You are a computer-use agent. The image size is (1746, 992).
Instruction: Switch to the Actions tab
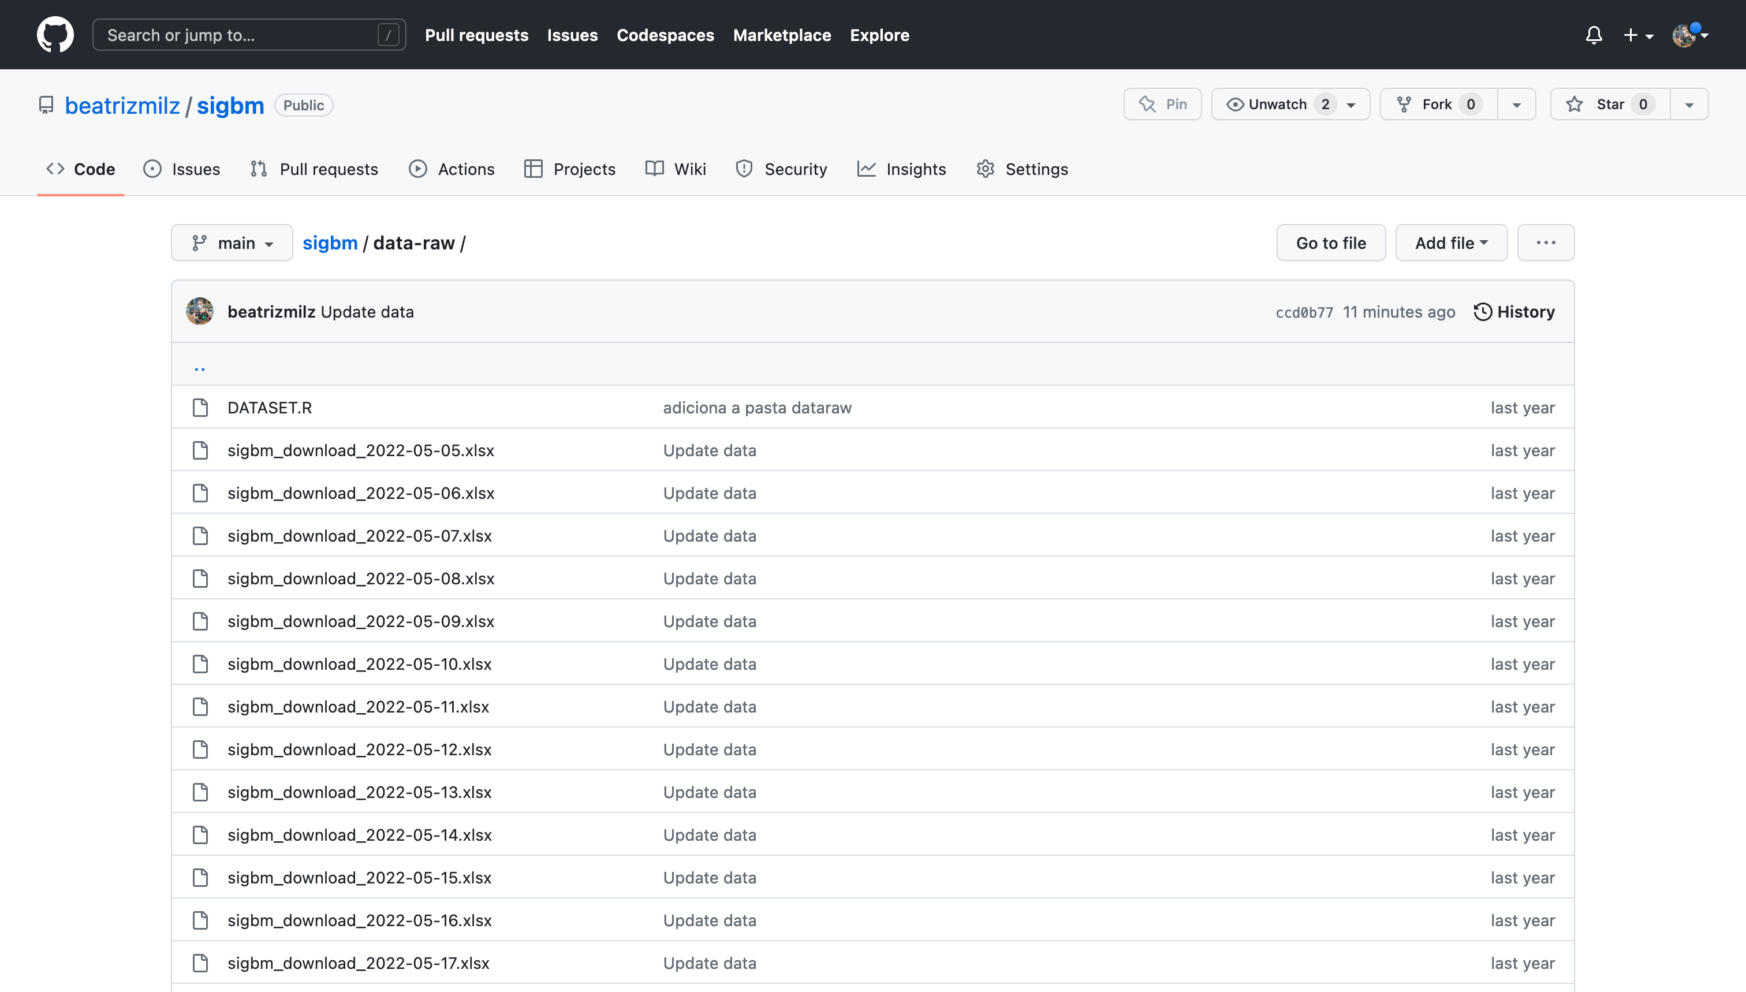point(452,169)
